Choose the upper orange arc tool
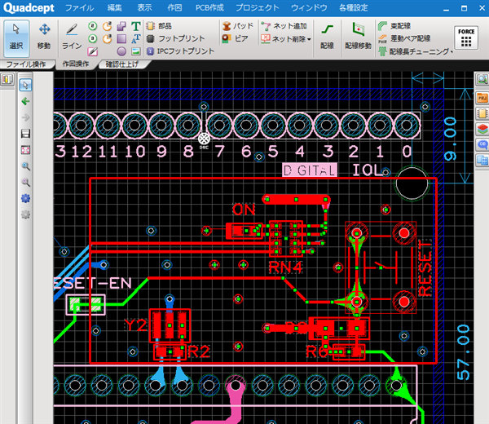489x424 pixels. tap(107, 26)
